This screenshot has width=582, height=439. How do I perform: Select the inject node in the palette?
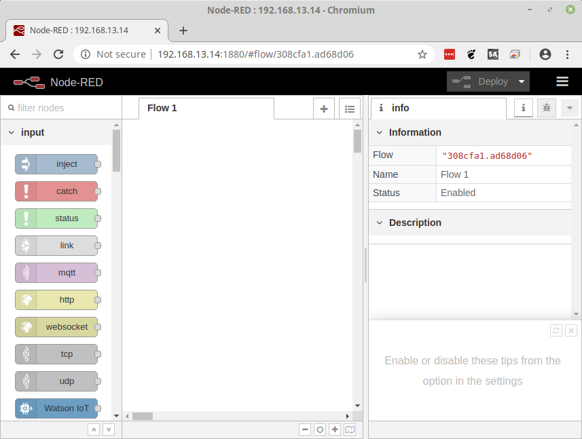click(56, 164)
